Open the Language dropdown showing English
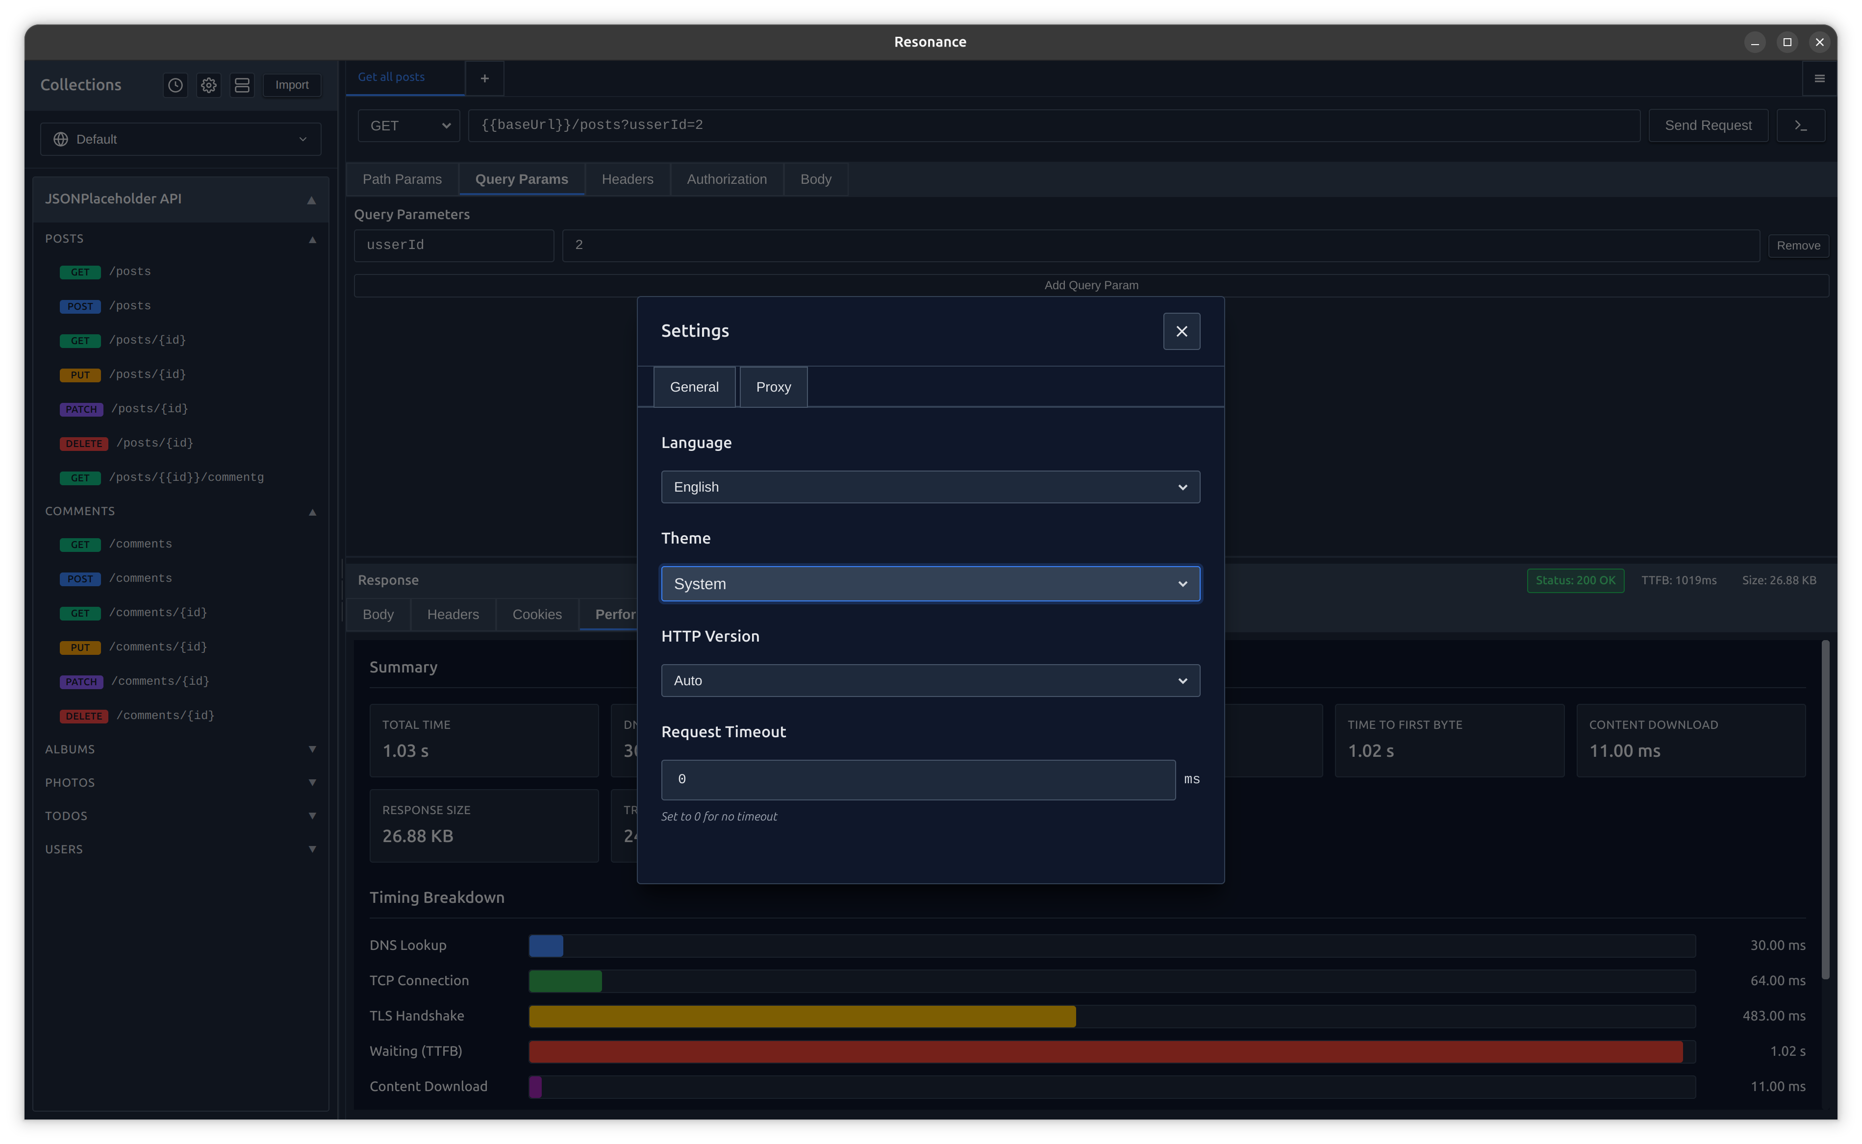The image size is (1862, 1144). tap(930, 487)
